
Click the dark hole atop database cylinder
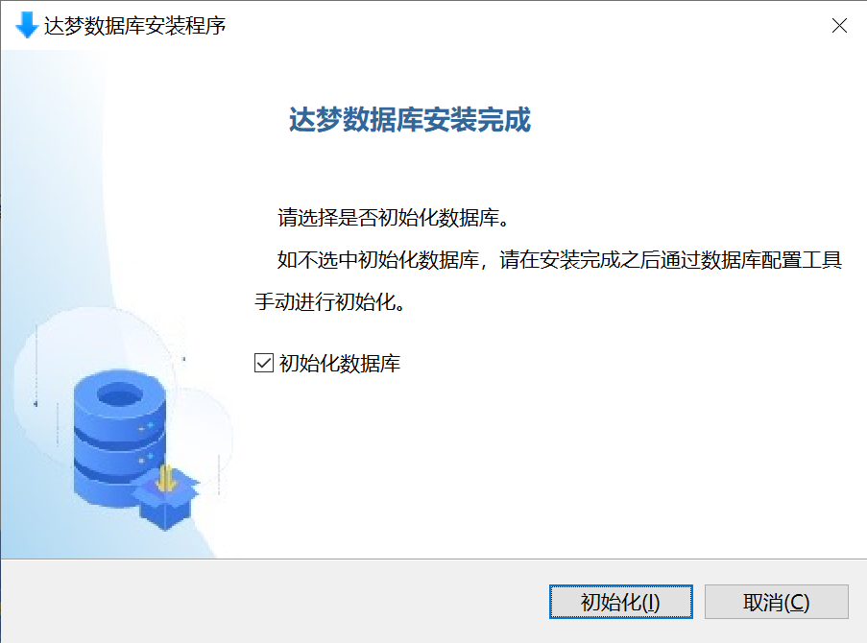tap(119, 394)
